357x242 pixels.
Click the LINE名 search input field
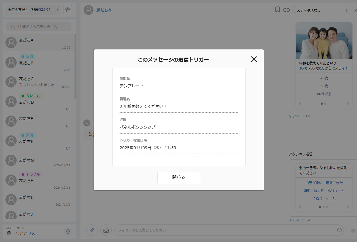(39, 27)
